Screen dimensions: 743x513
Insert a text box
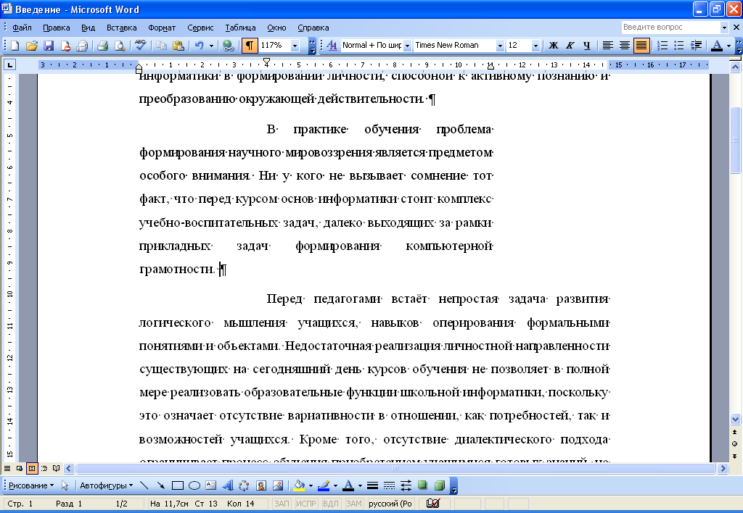click(x=211, y=485)
